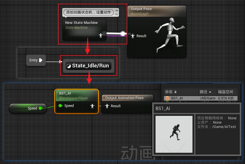Select the Output Animation Pose node
The image size is (245, 164).
point(127,103)
